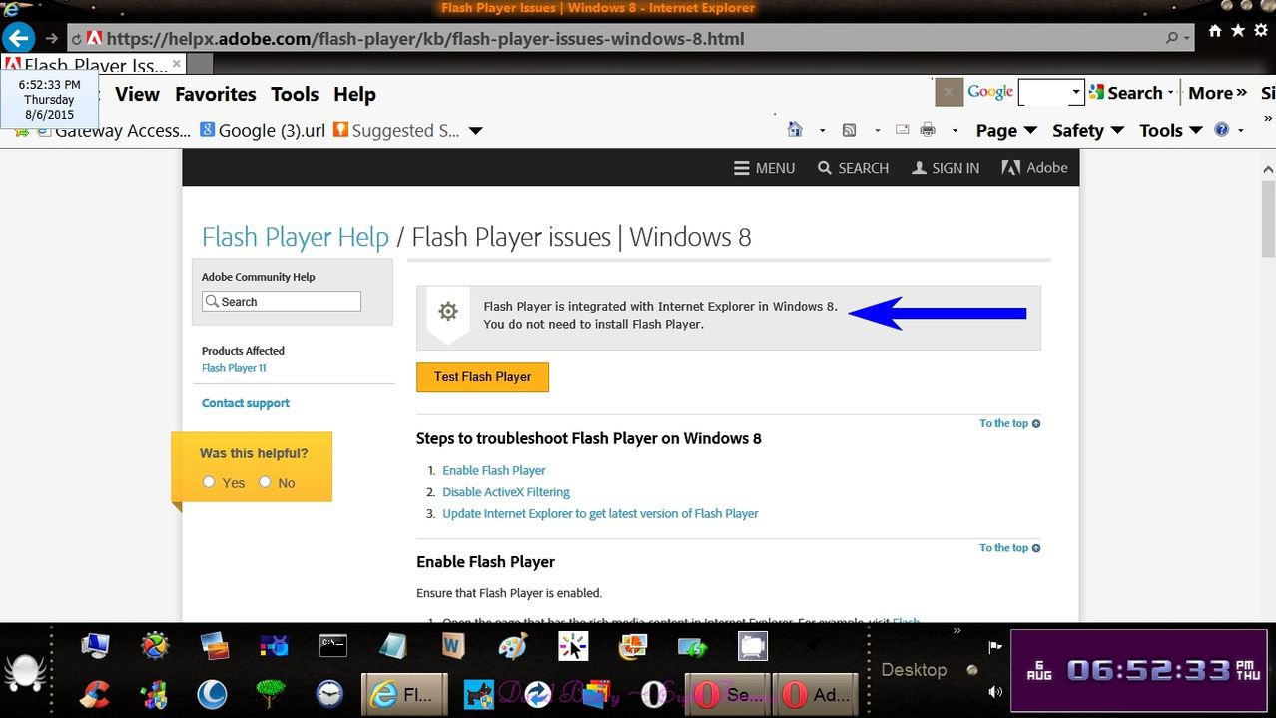
Task: Expand dropdown arrow next to Home icon
Action: tap(822, 131)
